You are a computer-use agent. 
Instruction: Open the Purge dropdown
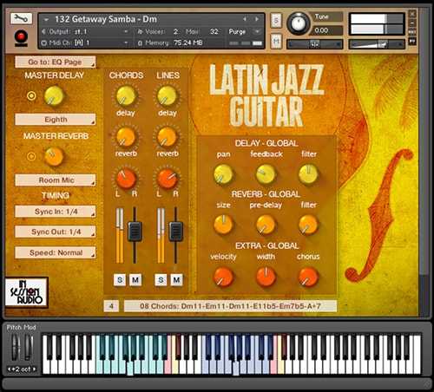244,31
